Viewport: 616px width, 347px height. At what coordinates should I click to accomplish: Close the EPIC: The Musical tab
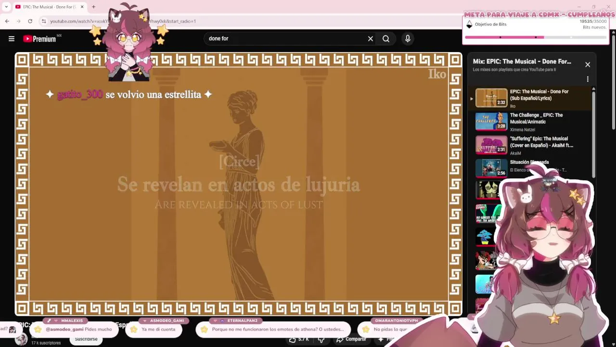tap(82, 7)
